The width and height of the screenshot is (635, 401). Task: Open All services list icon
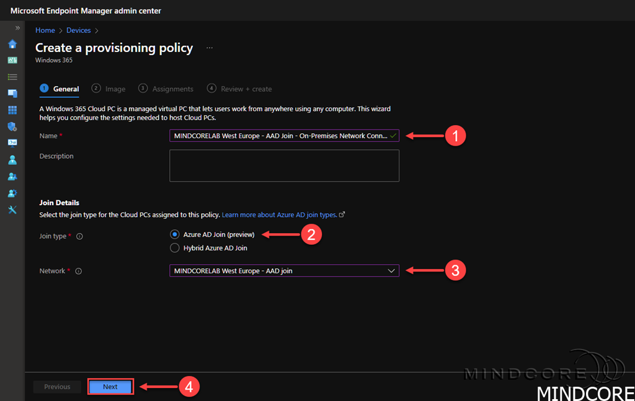pos(12,77)
